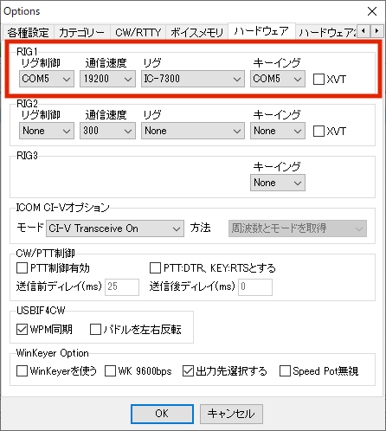Open RIG2 リグ制御 None dropdown
The width and height of the screenshot is (386, 431).
(47, 131)
